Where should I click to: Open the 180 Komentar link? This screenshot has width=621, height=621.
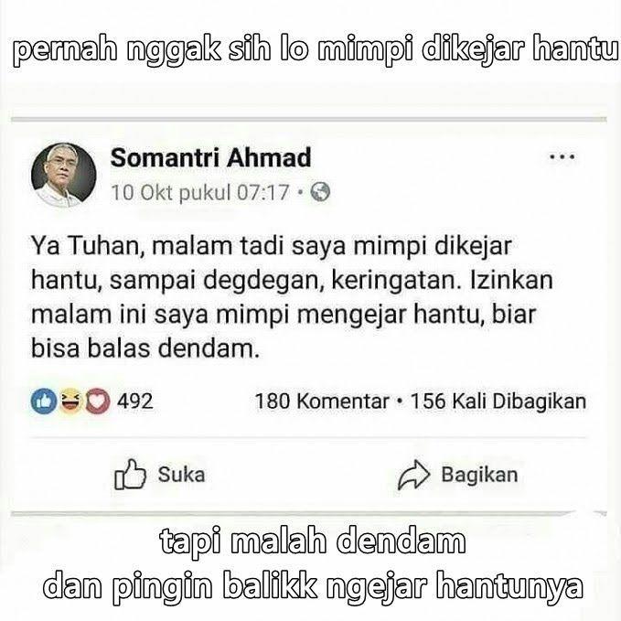tap(322, 402)
